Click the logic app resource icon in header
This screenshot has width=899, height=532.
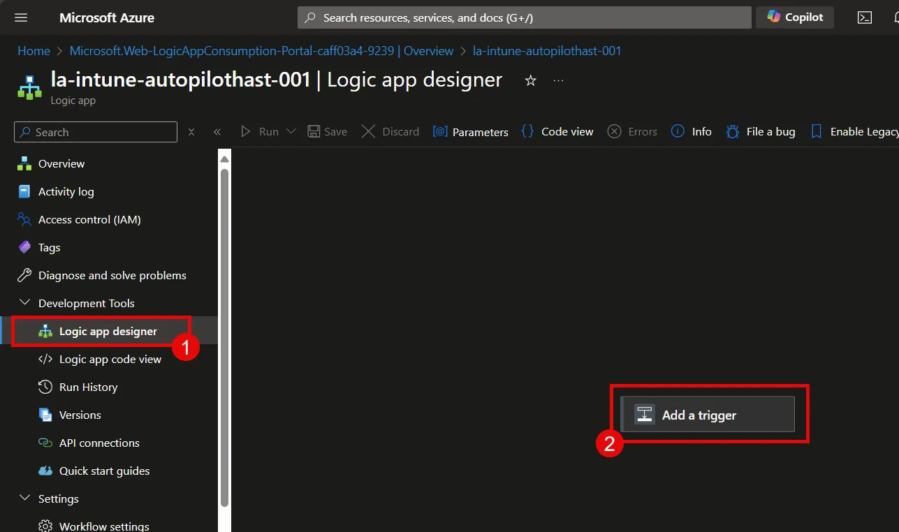pos(29,87)
